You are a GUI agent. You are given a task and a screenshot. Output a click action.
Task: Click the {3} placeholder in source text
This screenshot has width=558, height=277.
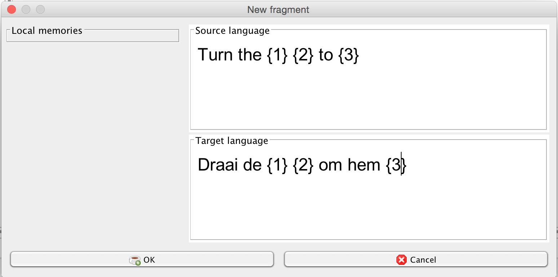(x=349, y=55)
